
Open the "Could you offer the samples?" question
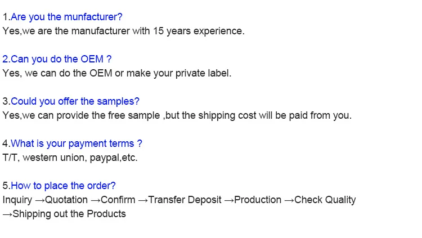[x=75, y=101]
